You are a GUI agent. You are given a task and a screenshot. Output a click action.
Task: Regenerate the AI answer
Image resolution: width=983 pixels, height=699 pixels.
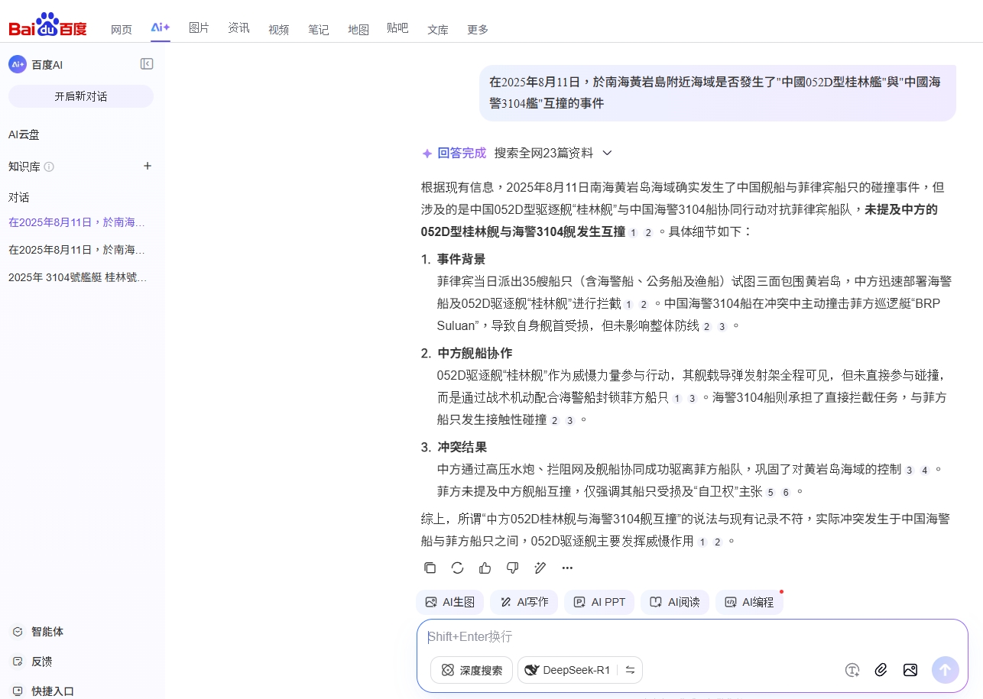pyautogui.click(x=458, y=568)
